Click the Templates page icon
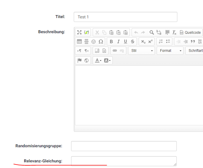The height and width of the screenshot is (168, 203). click(104, 51)
